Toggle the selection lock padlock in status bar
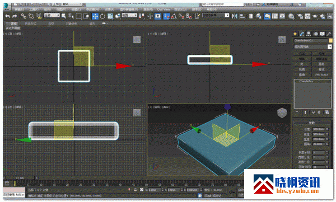 [x=136, y=190]
